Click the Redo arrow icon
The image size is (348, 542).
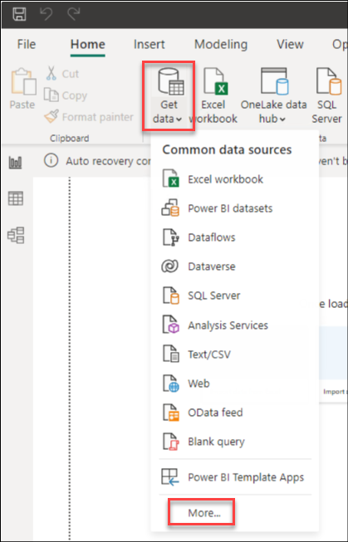tap(73, 14)
